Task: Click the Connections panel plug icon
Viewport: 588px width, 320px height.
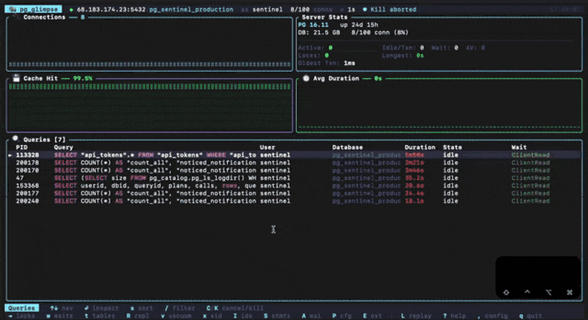Action: click(16, 17)
